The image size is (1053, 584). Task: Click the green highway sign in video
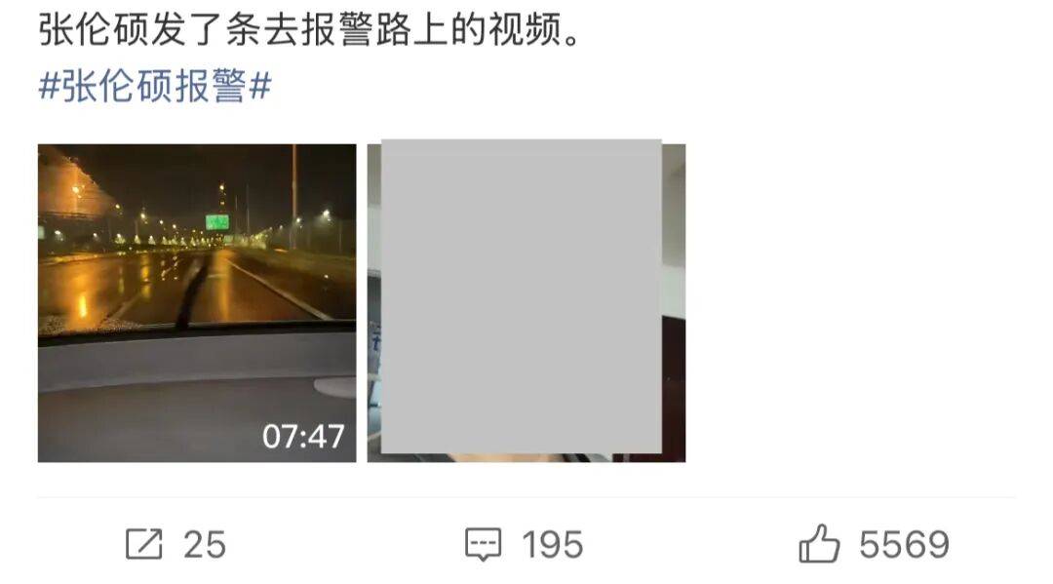tap(216, 222)
